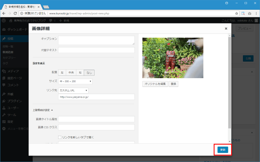Viewport: 260px width, 162px height.
Task: Open 固定ページ in sidebar
Action: pyautogui.click(x=15, y=78)
